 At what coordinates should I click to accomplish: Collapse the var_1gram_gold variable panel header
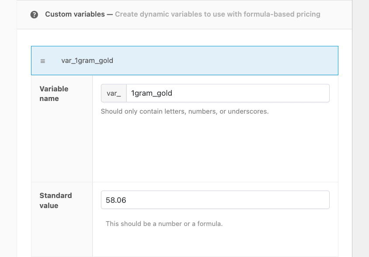click(184, 61)
